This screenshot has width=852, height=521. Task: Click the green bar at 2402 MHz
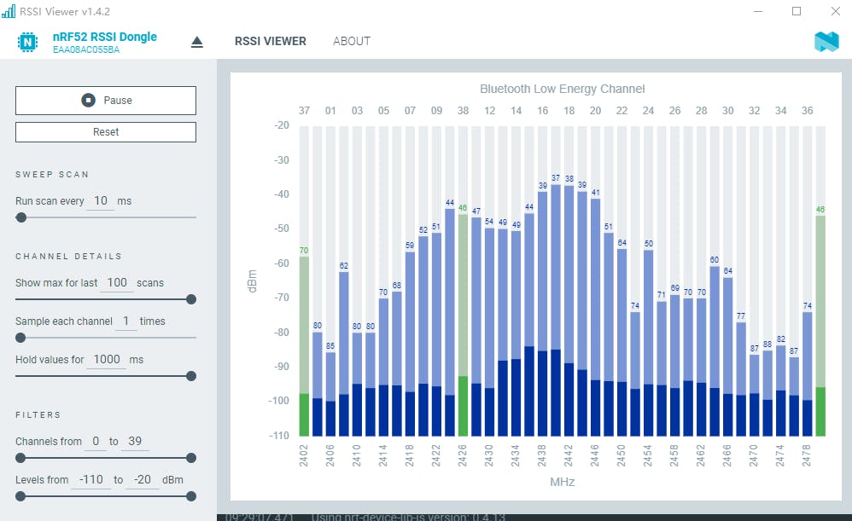pyautogui.click(x=304, y=346)
